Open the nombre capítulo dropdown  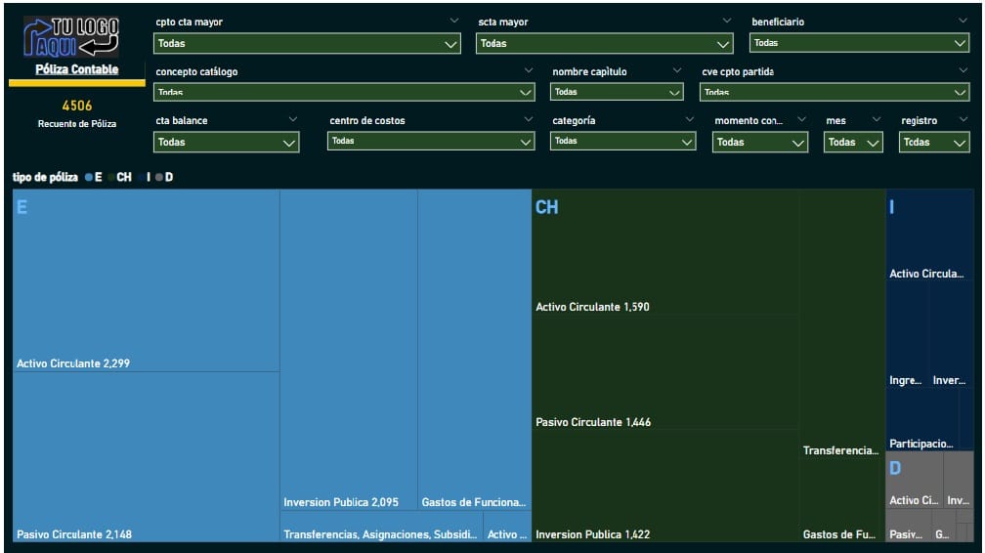(617, 92)
